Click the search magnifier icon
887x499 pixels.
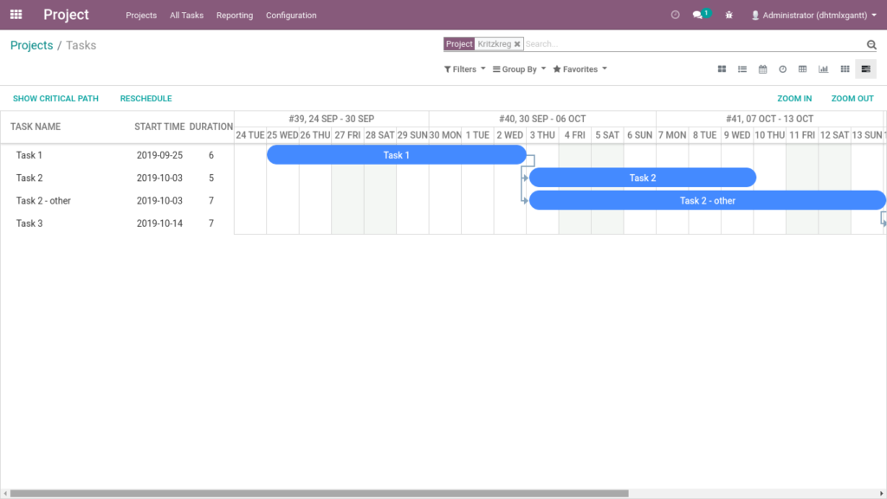pyautogui.click(x=871, y=43)
